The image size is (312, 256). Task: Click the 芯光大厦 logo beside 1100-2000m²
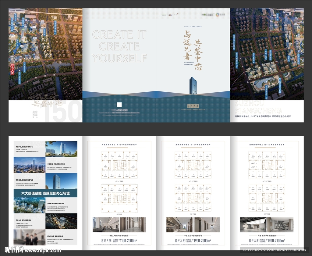click(x=106, y=241)
